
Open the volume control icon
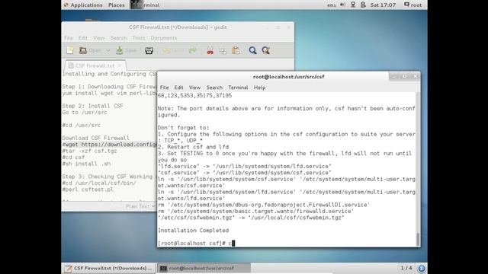[x=342, y=5]
